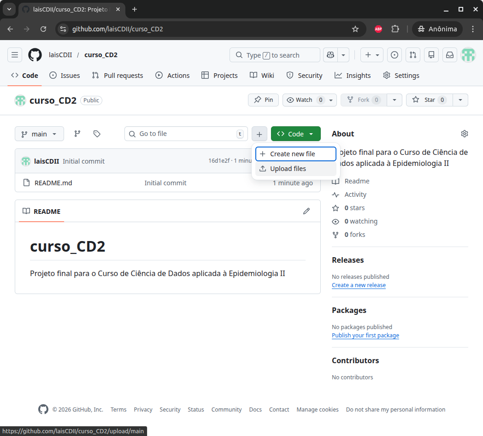Image resolution: width=483 pixels, height=436 pixels.
Task: Open the Watch notifications dropdown
Action: point(310,100)
